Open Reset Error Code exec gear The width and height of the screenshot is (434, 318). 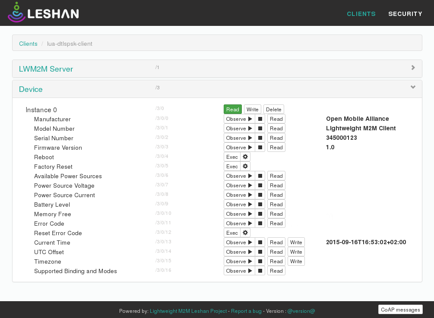[x=245, y=233]
